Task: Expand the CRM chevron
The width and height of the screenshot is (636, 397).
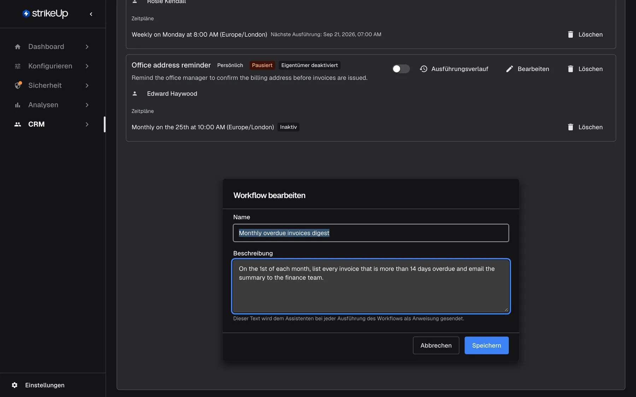Action: click(x=87, y=124)
